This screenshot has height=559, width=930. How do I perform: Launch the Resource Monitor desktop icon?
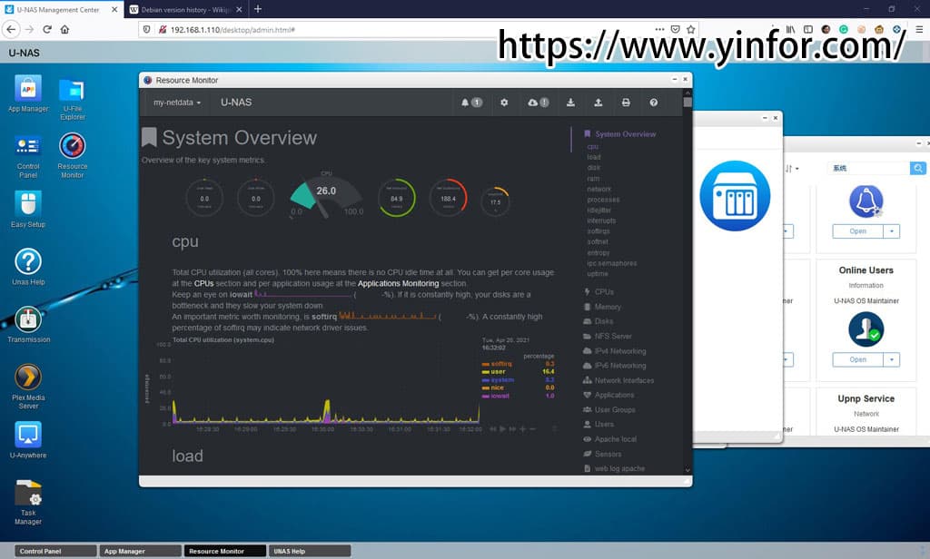click(x=73, y=155)
